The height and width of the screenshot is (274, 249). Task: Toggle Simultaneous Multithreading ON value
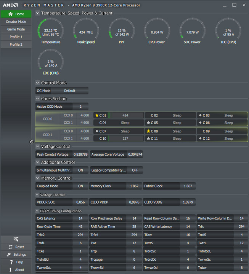tap(80, 170)
